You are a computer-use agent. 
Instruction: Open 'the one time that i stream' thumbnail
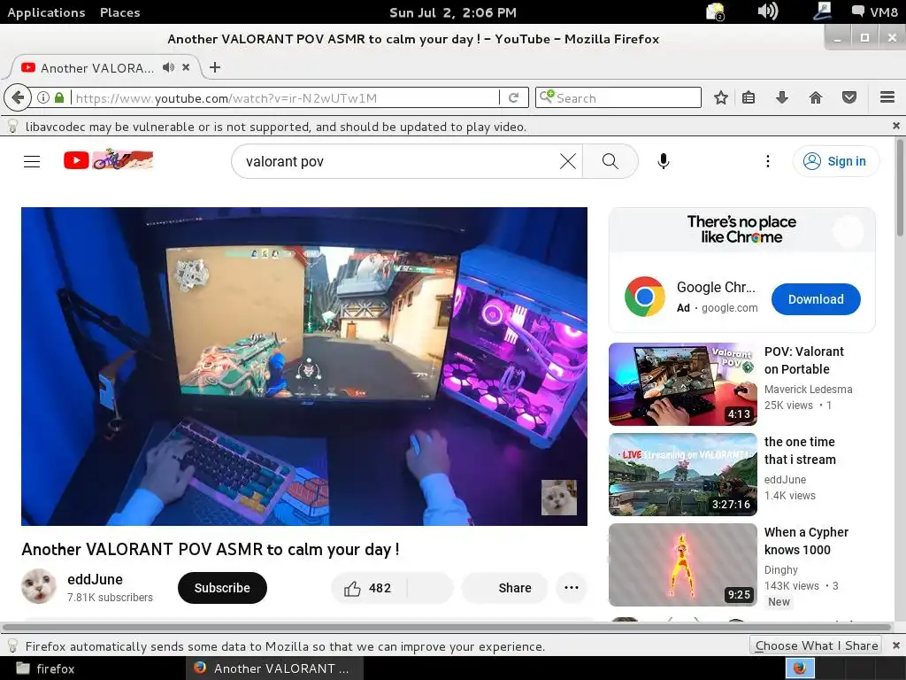682,475
